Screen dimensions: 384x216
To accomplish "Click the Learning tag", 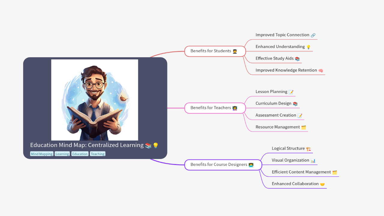I will click(62, 154).
